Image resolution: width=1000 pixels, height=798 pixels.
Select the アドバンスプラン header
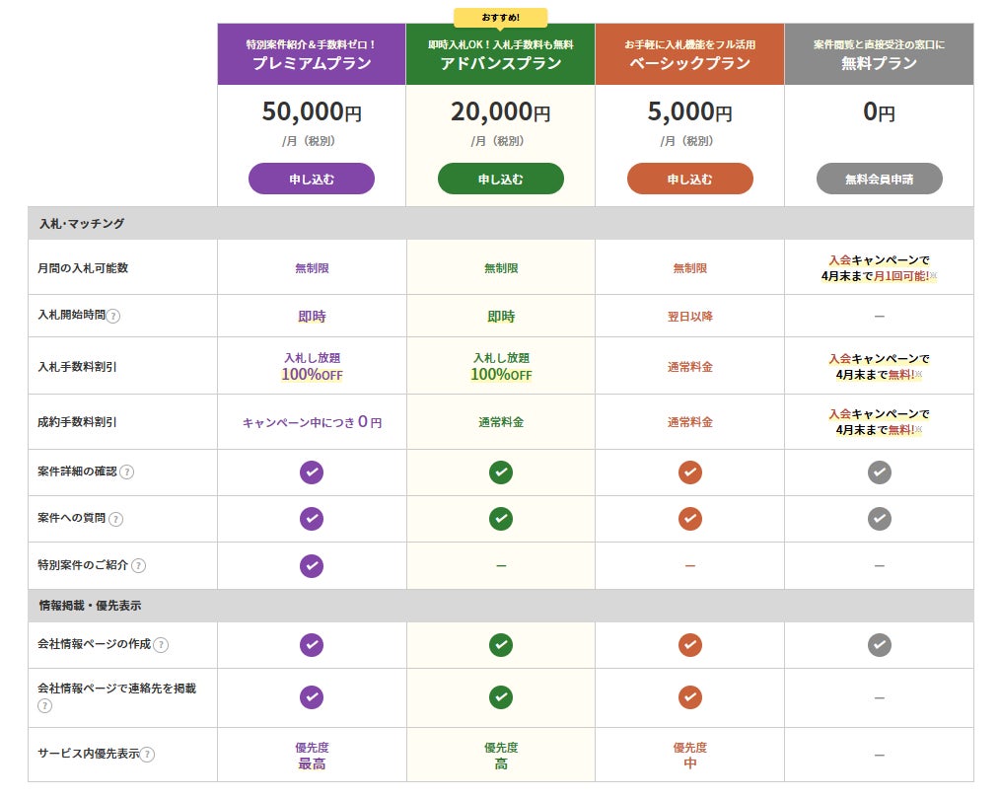pos(501,54)
